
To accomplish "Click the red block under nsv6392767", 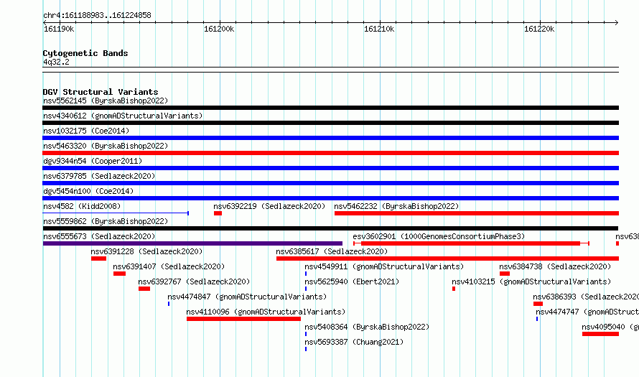I will (x=144, y=289).
